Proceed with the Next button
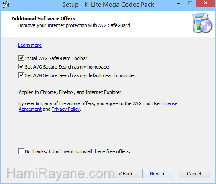Image resolution: width=216 pixels, height=184 pixels. (158, 174)
